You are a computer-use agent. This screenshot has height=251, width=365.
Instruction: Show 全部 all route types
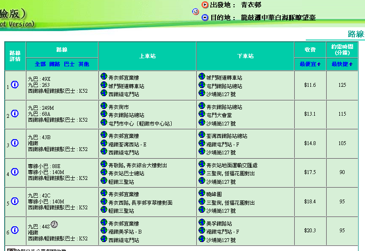[x=40, y=64]
